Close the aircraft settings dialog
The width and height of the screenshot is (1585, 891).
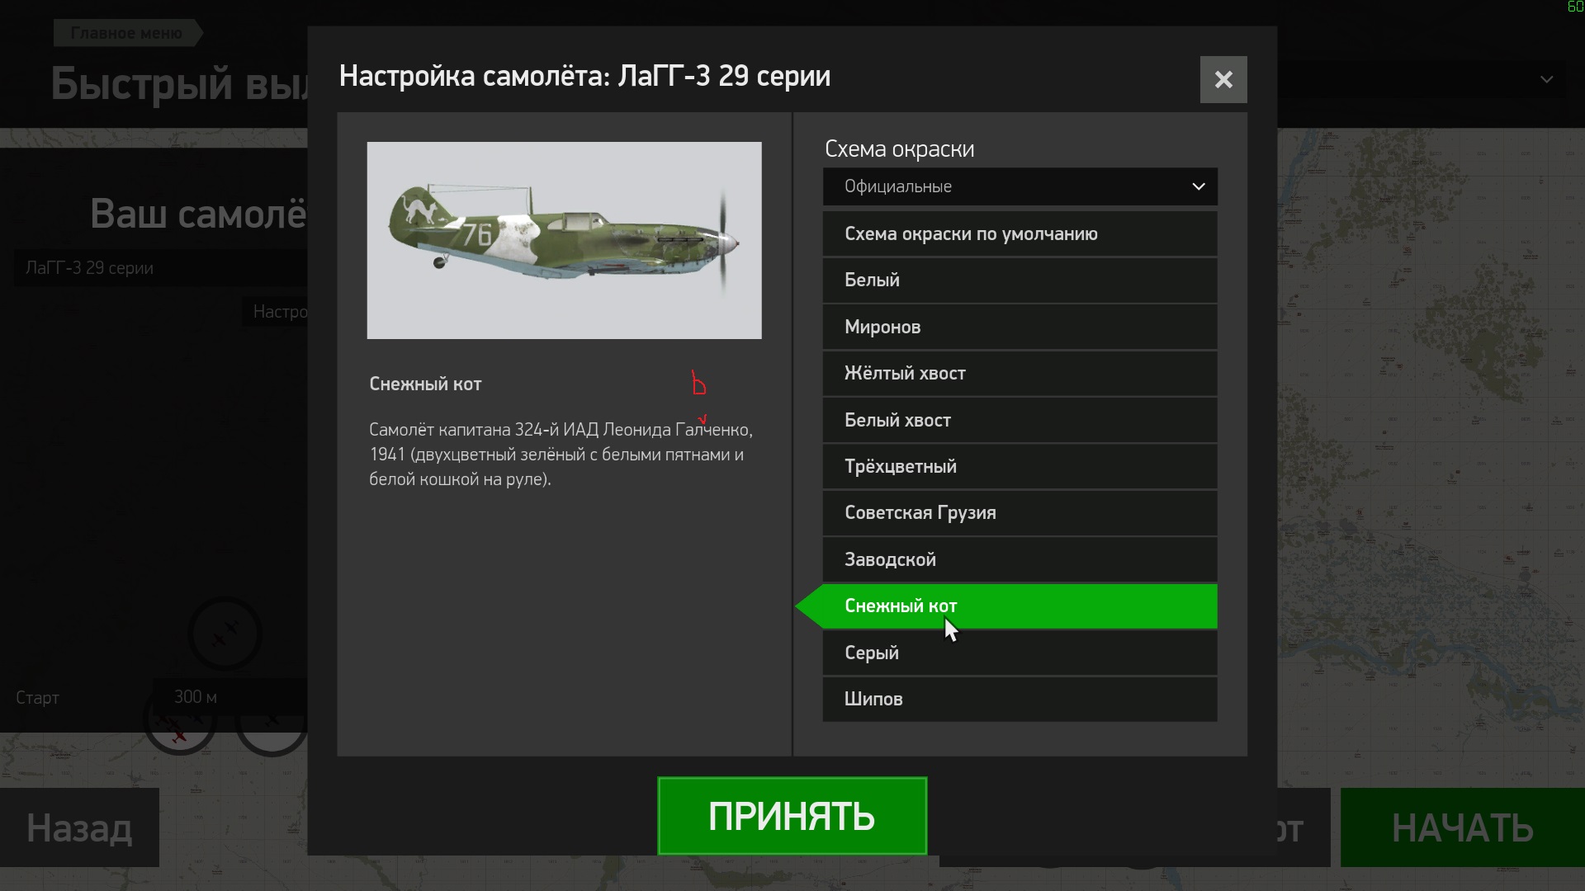[1223, 79]
